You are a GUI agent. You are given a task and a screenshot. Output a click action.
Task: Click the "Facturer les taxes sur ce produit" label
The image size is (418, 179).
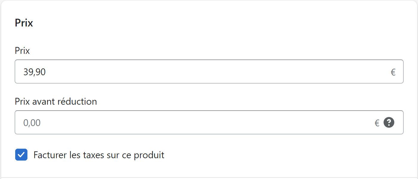click(99, 155)
